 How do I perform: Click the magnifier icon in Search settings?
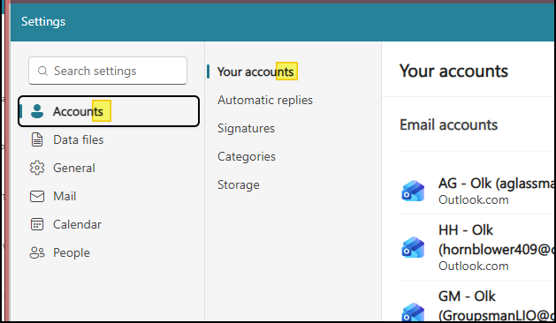pos(42,71)
